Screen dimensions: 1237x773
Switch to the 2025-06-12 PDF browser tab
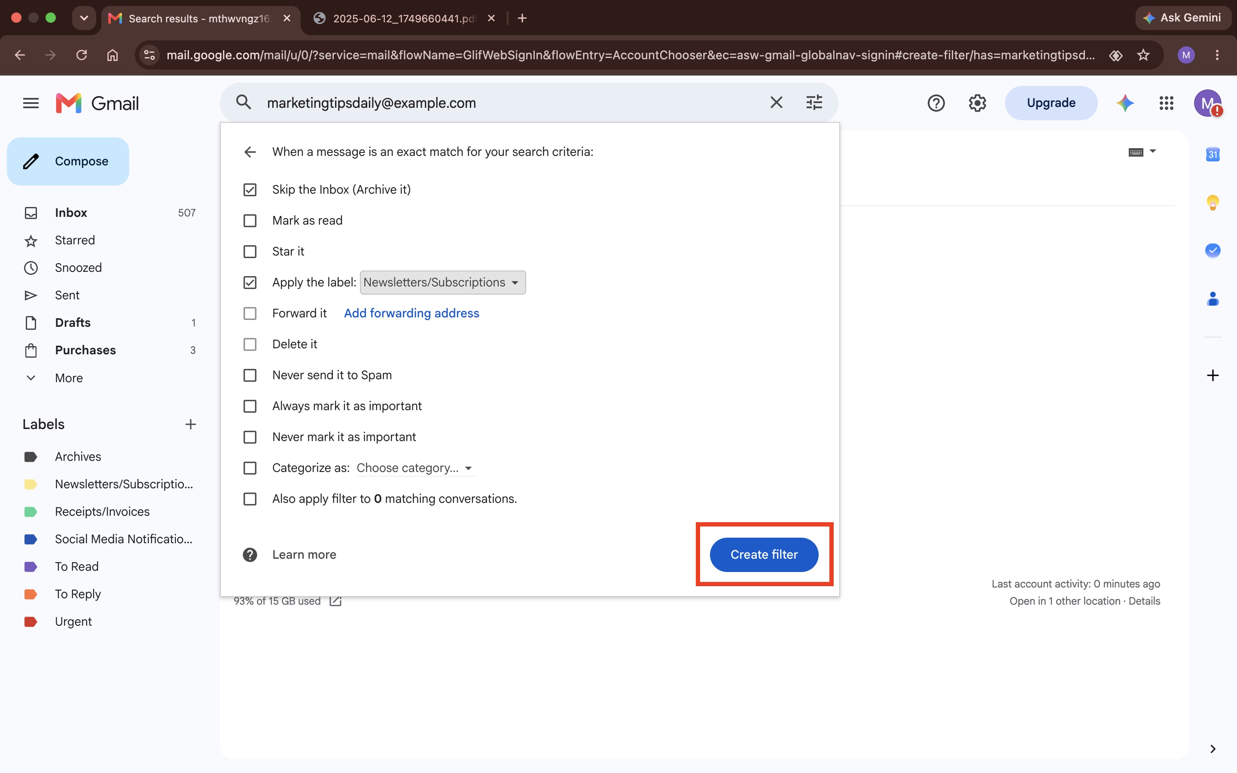[x=403, y=18]
